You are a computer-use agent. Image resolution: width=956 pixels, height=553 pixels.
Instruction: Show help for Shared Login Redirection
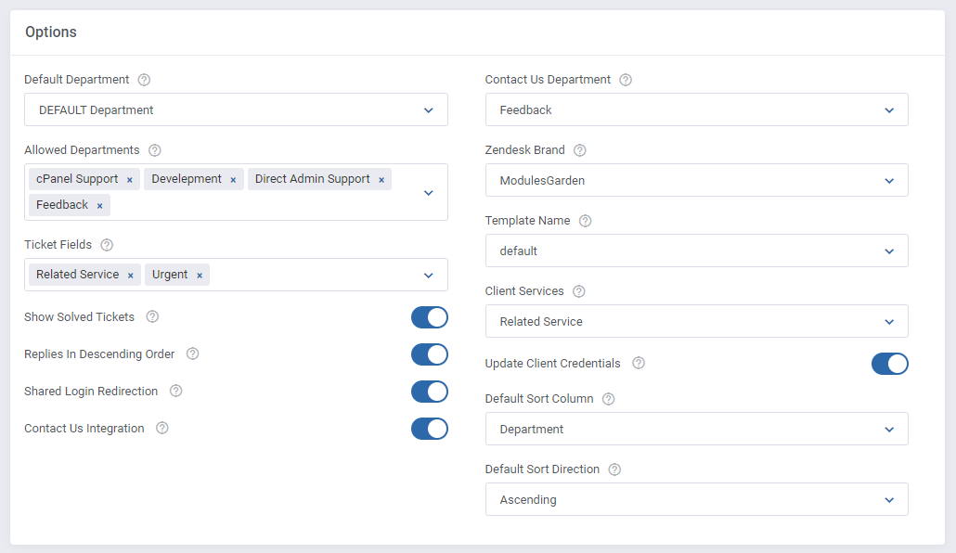175,391
